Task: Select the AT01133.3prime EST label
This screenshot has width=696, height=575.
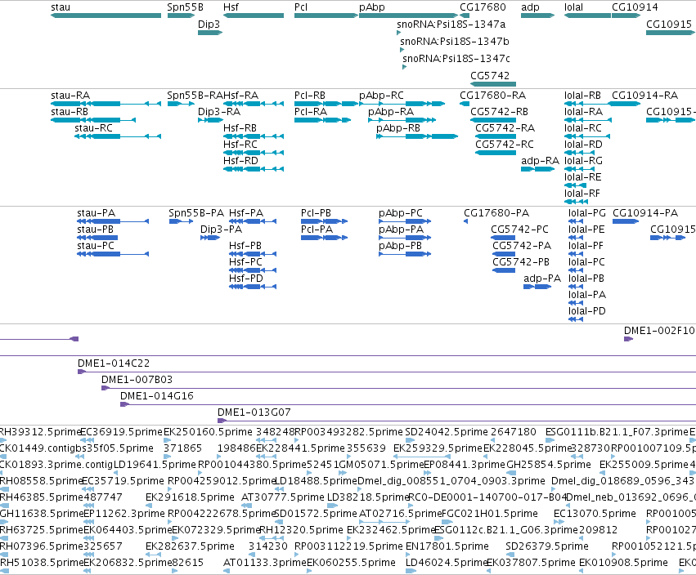Action: click(x=265, y=563)
